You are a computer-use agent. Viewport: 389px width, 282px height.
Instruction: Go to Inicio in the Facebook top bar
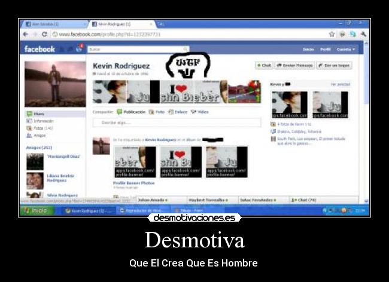[x=308, y=50]
